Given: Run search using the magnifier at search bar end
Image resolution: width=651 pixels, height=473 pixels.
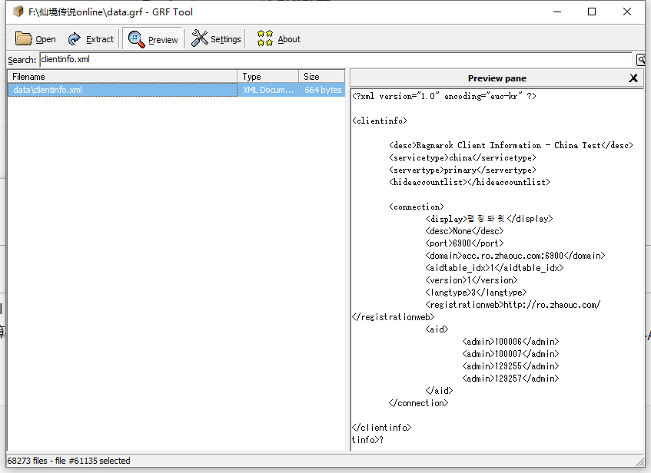Looking at the screenshot, I should 641,59.
